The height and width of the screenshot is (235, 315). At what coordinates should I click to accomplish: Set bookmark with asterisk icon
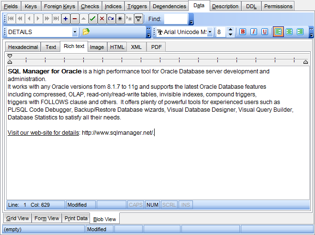tap(120, 19)
